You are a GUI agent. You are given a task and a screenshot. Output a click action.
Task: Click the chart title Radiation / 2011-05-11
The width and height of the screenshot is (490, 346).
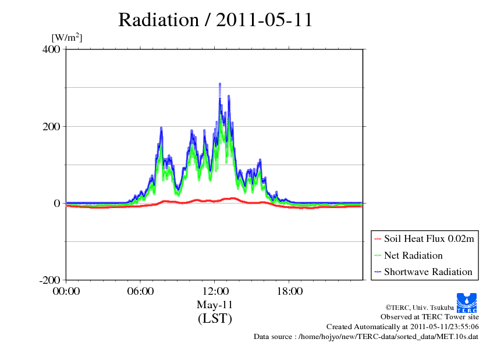point(215,20)
